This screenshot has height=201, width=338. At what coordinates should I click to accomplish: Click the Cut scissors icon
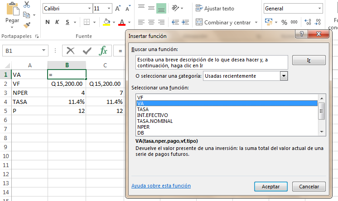point(27,5)
